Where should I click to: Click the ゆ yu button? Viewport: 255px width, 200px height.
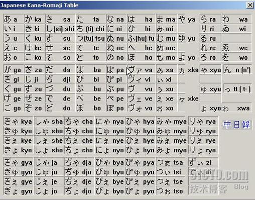[187, 38]
